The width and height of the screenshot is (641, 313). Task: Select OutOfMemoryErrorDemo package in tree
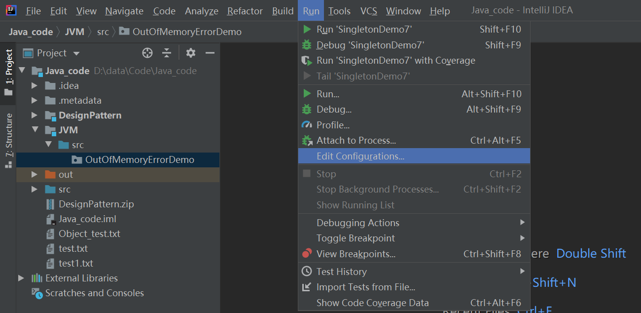click(x=118, y=159)
